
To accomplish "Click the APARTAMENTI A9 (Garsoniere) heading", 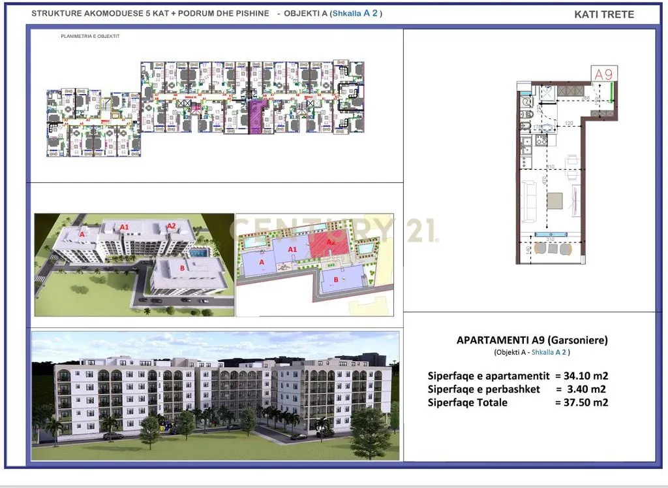I will click(532, 340).
